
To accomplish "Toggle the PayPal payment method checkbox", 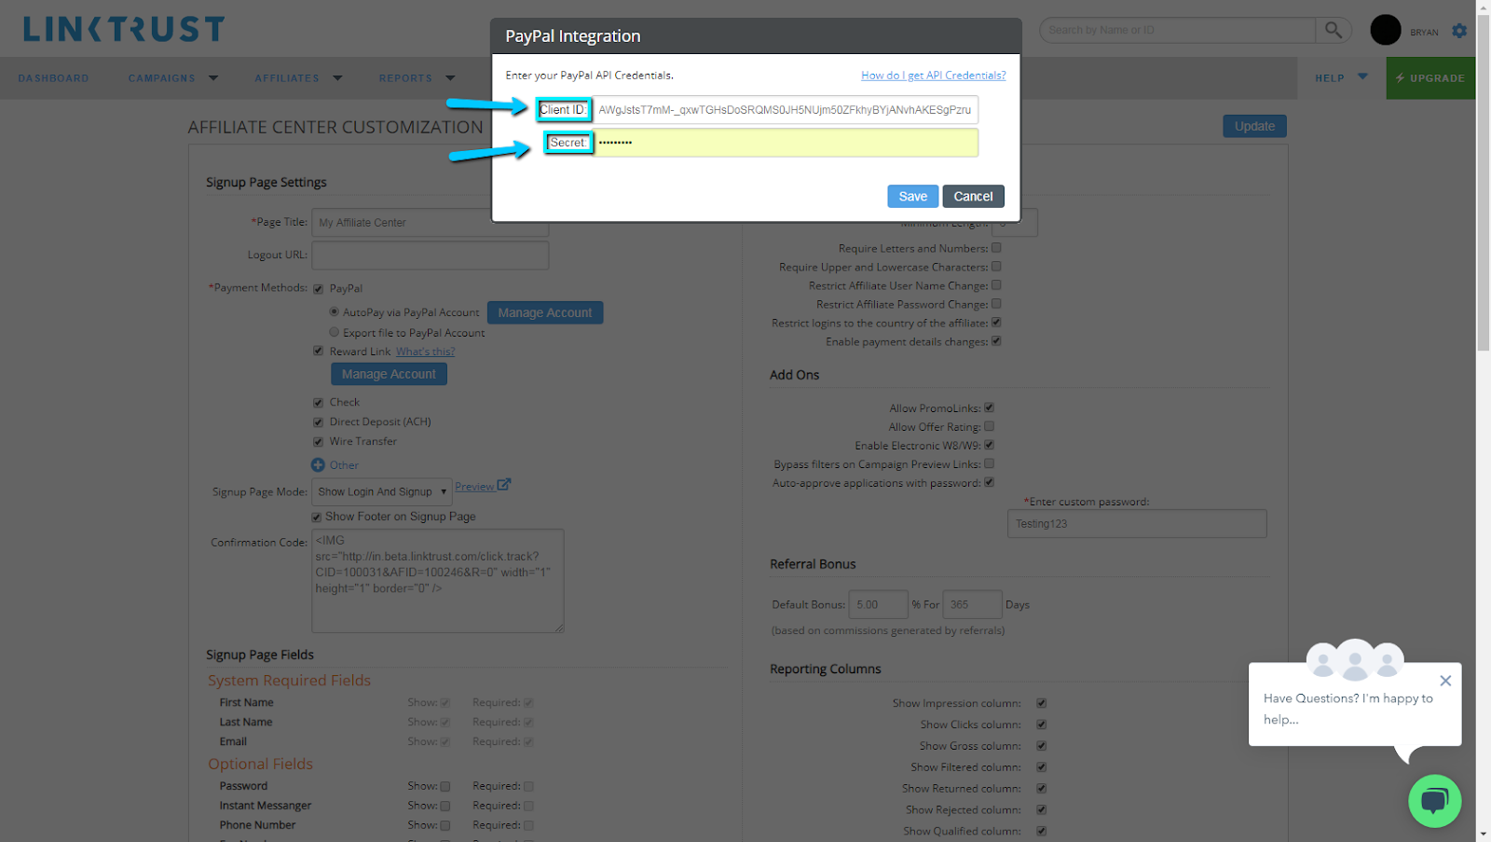I will pyautogui.click(x=318, y=289).
